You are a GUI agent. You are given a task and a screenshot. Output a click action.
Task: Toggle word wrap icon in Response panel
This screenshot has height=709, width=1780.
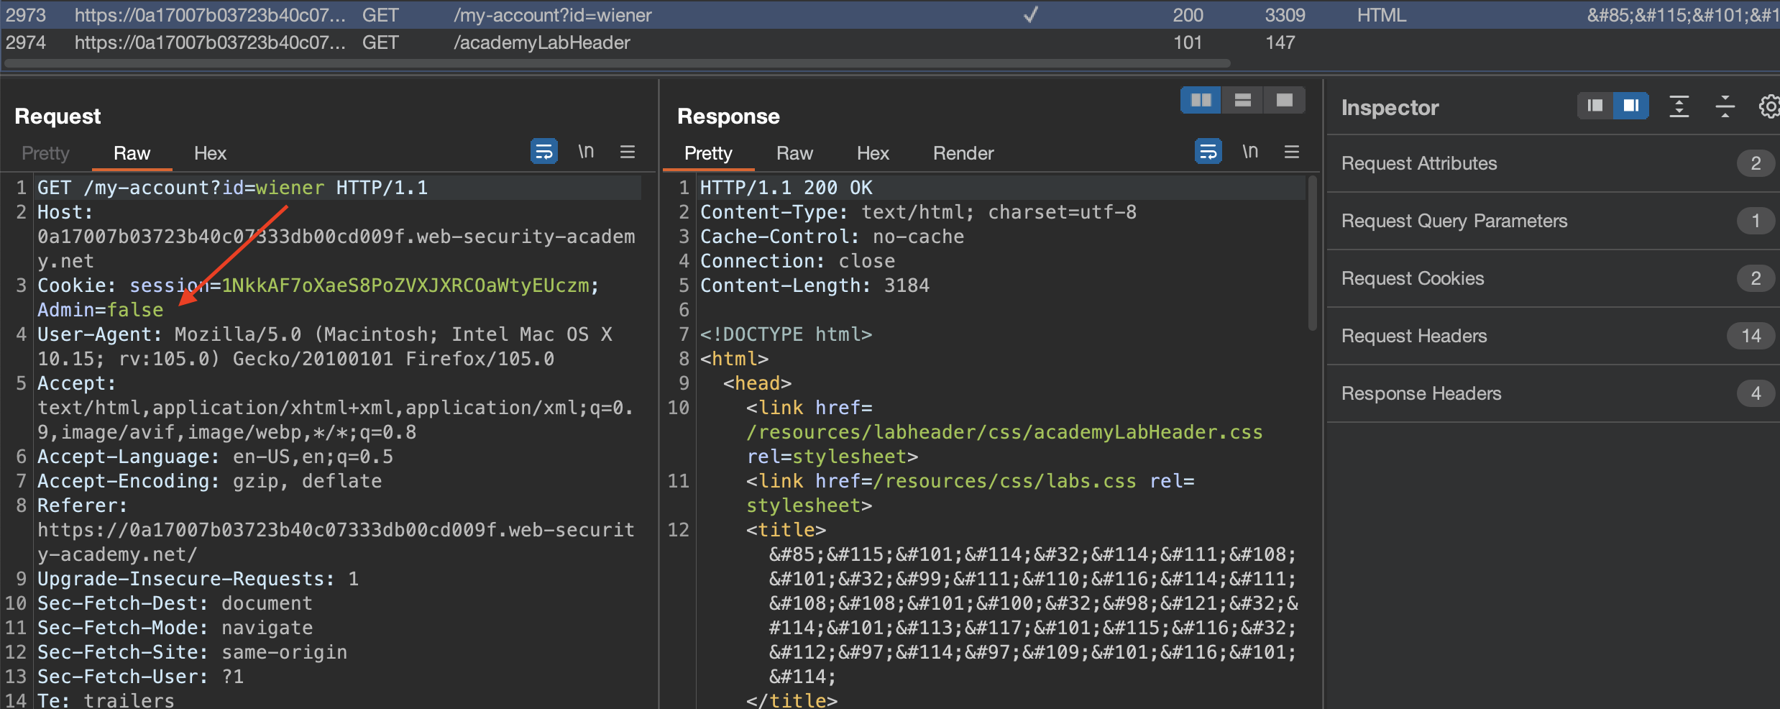(x=1208, y=152)
